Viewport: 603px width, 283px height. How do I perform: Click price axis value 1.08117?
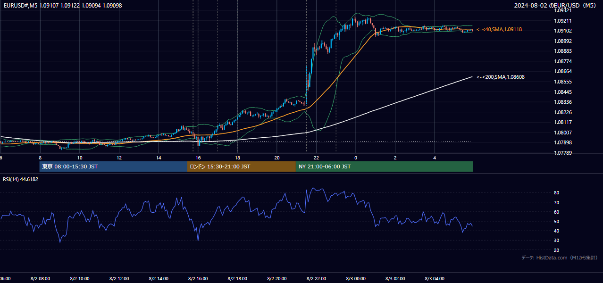pyautogui.click(x=563, y=122)
